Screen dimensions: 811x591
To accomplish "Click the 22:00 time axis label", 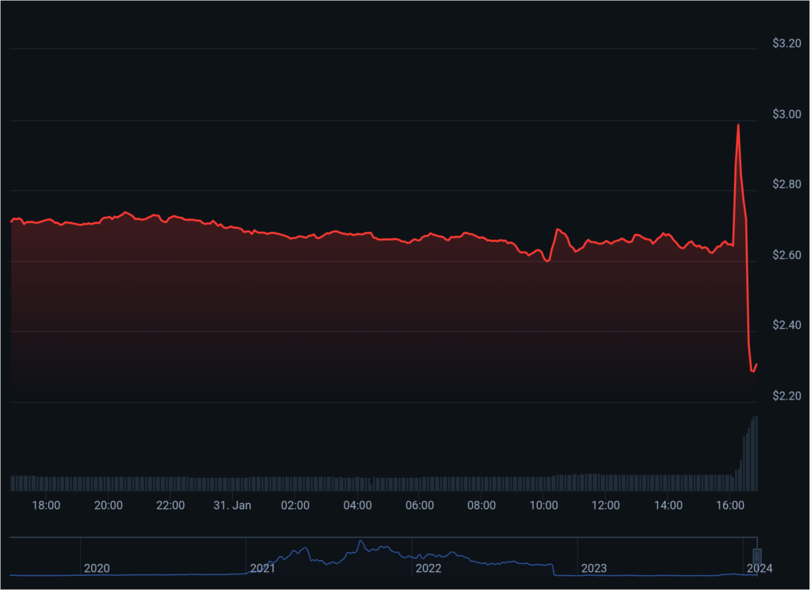I will 170,506.
